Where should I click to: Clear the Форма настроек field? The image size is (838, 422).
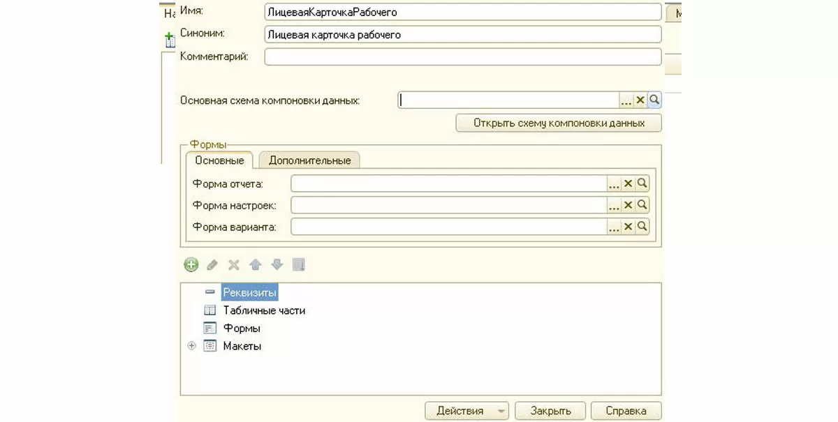click(628, 205)
